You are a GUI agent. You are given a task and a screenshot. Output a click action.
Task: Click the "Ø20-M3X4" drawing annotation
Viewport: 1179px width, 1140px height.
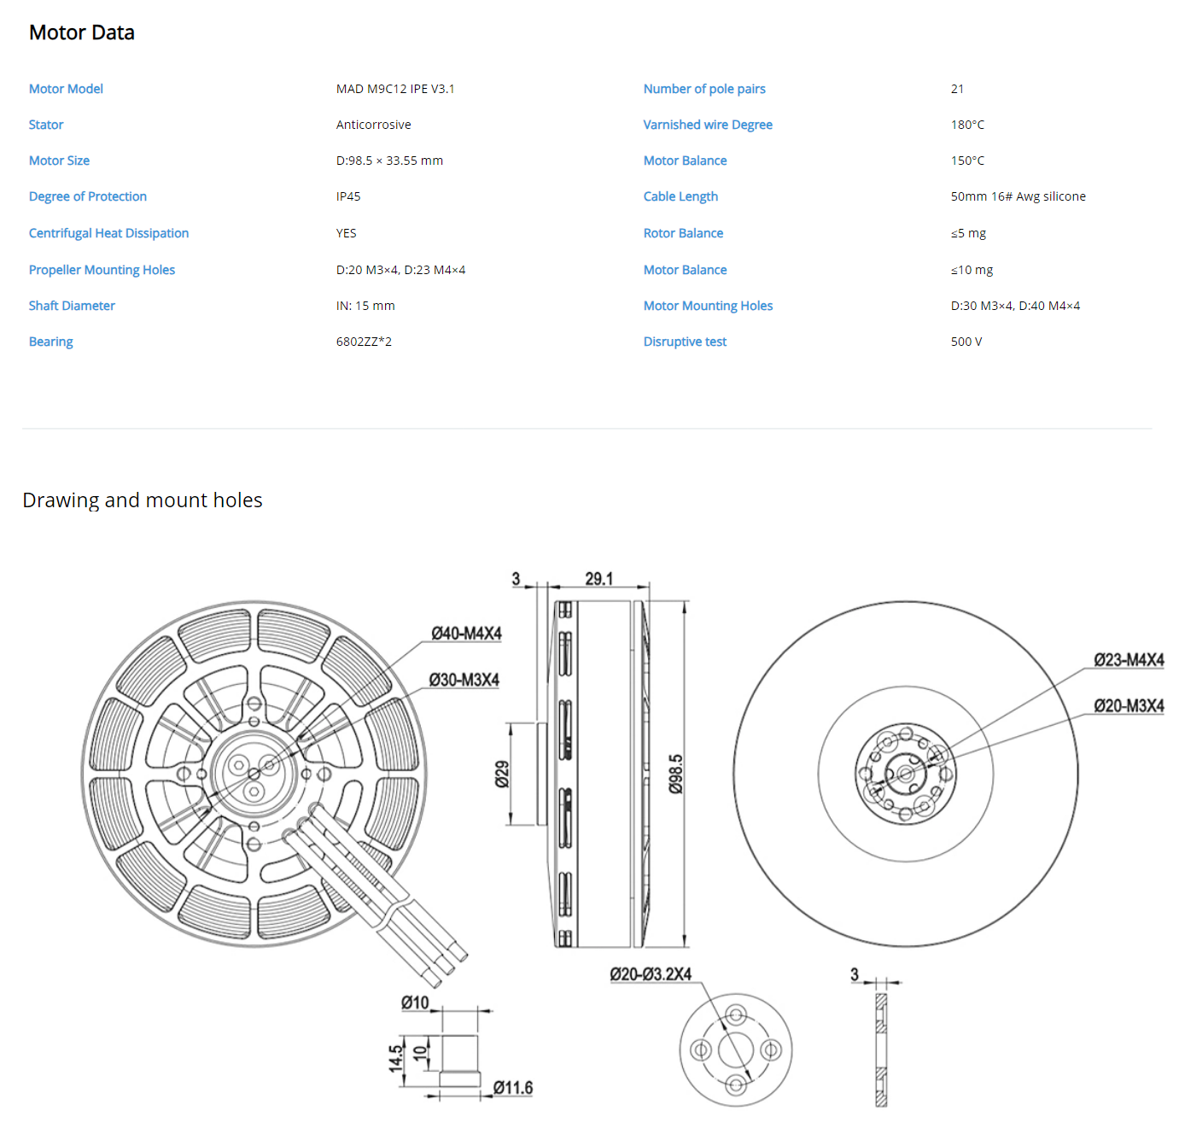tap(1129, 706)
